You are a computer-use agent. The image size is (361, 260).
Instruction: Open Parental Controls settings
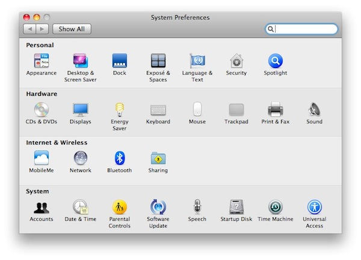pyautogui.click(x=120, y=207)
